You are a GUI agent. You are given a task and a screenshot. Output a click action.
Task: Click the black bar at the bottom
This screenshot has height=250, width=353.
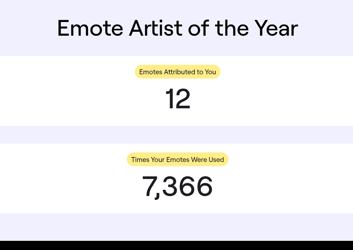click(176, 245)
